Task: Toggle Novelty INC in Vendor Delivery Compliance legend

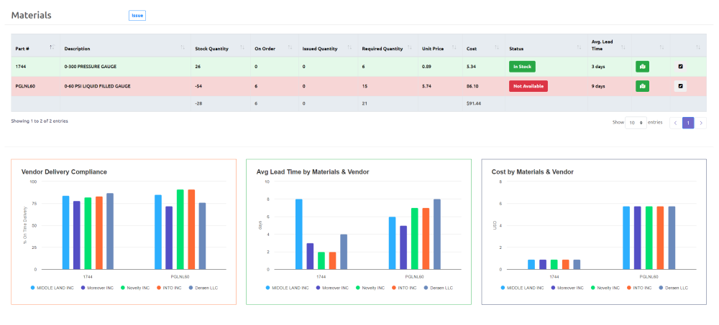Action: [x=135, y=288]
